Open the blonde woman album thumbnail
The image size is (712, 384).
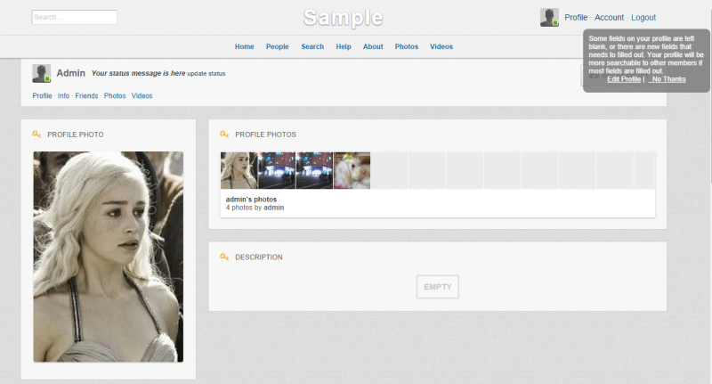(x=239, y=170)
